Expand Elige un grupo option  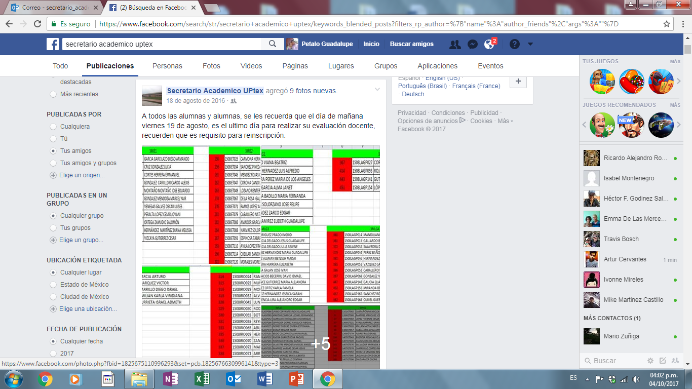(76, 240)
